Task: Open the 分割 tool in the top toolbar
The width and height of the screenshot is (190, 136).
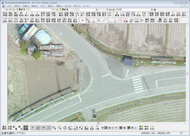Action: 54,14
